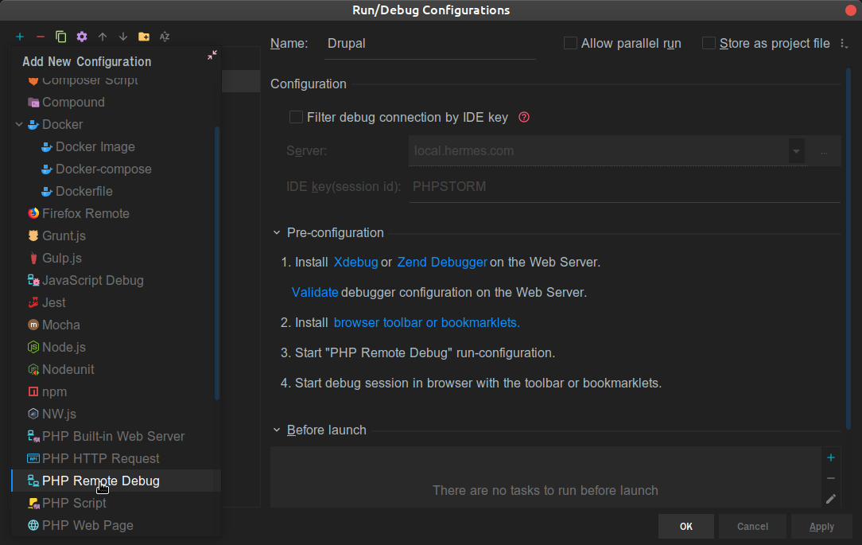Image resolution: width=862 pixels, height=545 pixels.
Task: Choose PHP Script configuration type
Action: (116, 503)
